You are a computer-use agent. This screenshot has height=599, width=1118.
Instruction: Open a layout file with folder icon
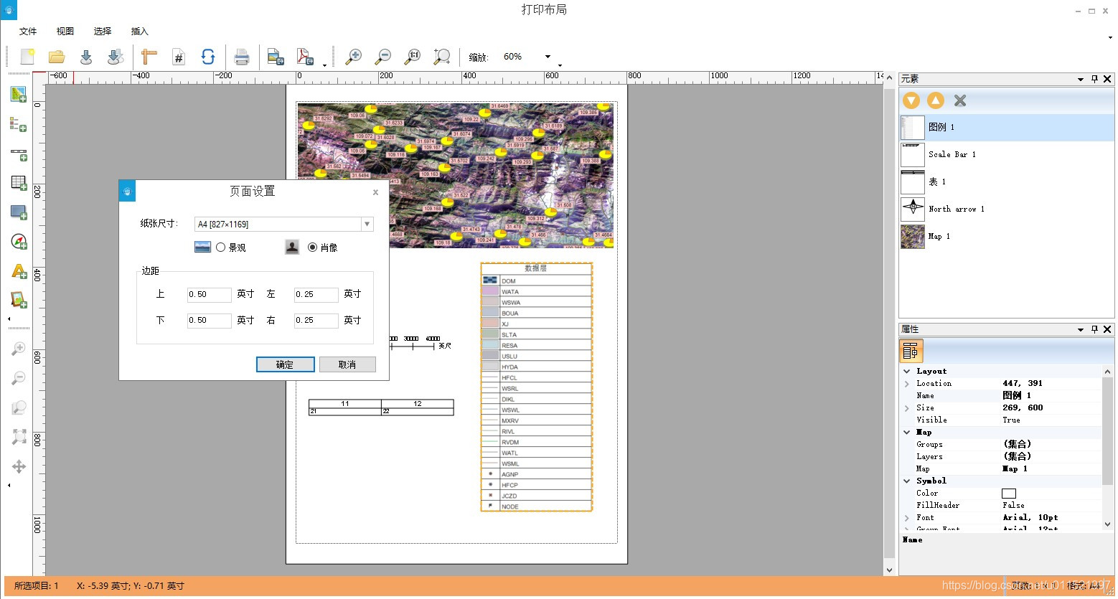coord(57,57)
